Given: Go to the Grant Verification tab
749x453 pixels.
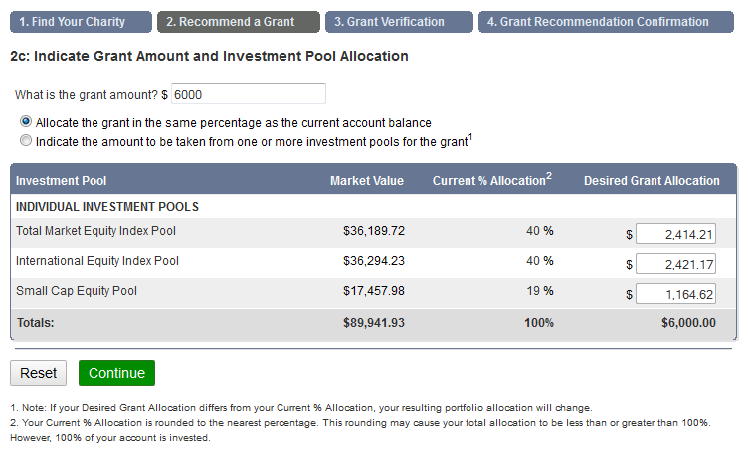Looking at the screenshot, I should click(397, 22).
